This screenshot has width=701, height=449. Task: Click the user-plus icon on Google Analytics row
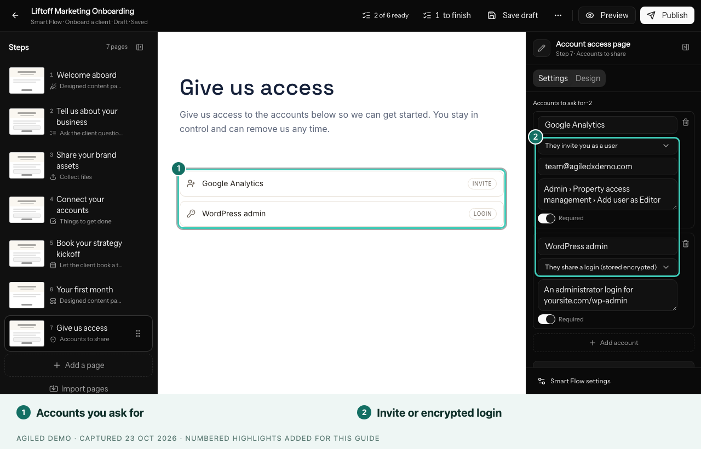click(191, 183)
